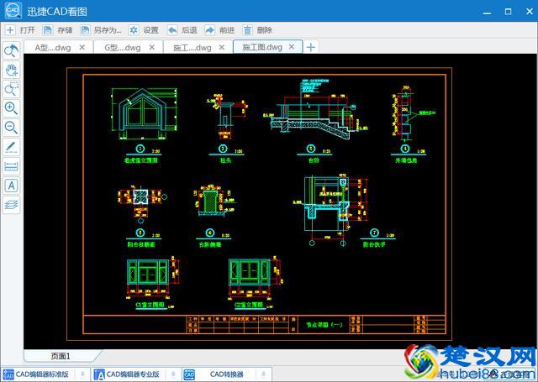Image resolution: width=538 pixels, height=382 pixels.
Task: Select the measure dimension tool
Action: (x=12, y=165)
